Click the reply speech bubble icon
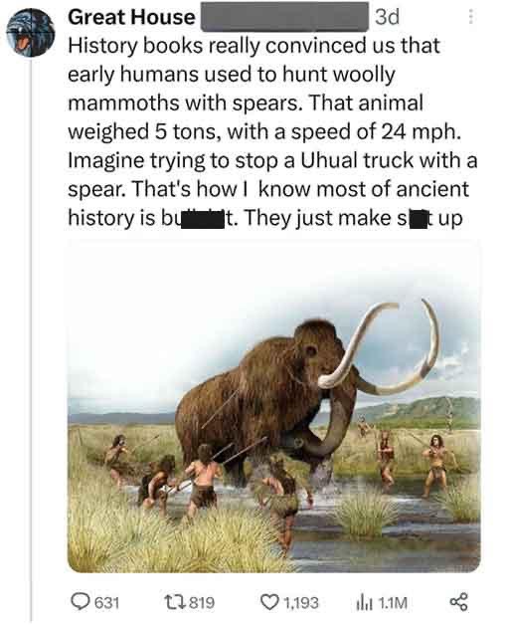Image resolution: width=507 pixels, height=625 pixels. 81,602
